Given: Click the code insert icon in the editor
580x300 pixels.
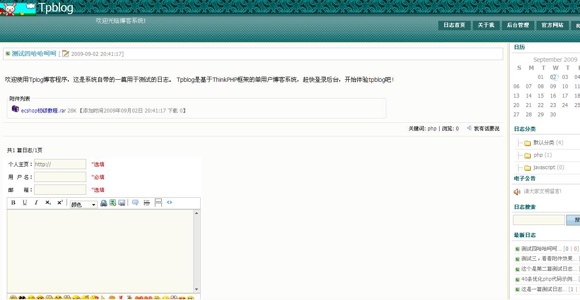Looking at the screenshot, I should point(169,203).
